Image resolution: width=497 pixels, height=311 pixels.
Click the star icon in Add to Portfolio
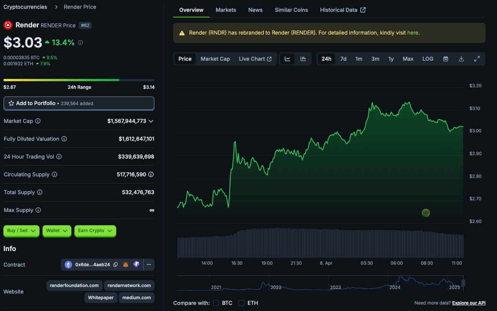click(11, 103)
